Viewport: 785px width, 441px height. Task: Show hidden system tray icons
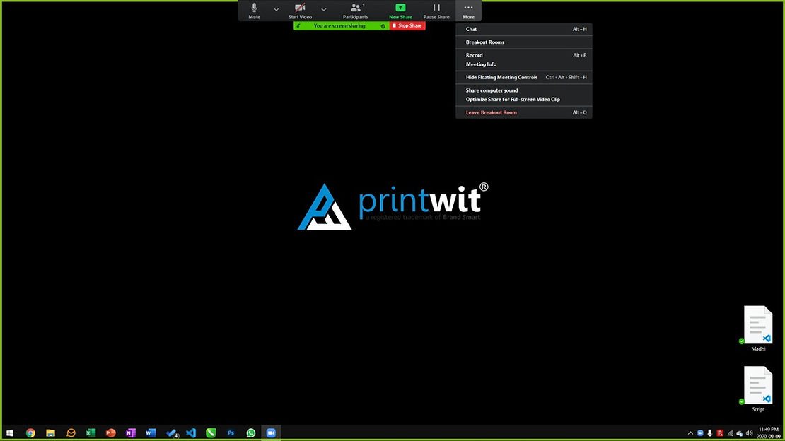click(x=690, y=433)
